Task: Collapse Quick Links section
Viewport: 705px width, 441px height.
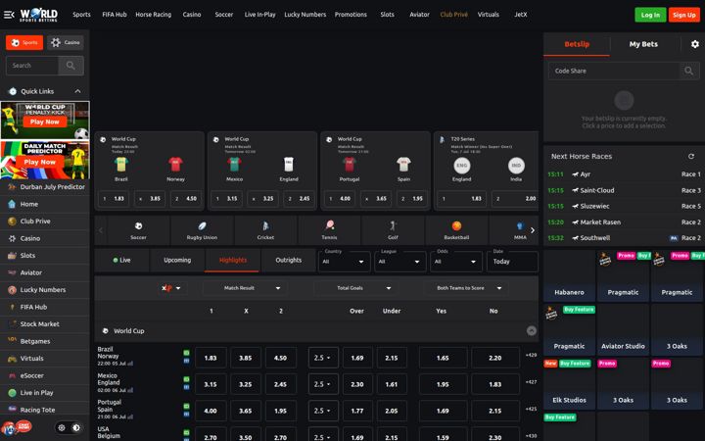Action: [x=77, y=91]
